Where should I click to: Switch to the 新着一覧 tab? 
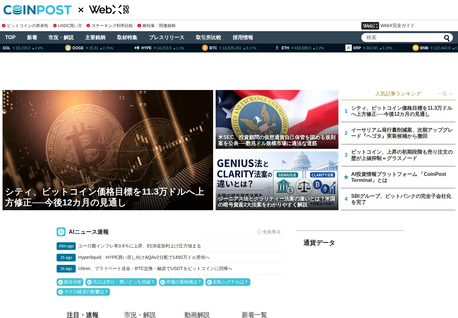click(254, 315)
